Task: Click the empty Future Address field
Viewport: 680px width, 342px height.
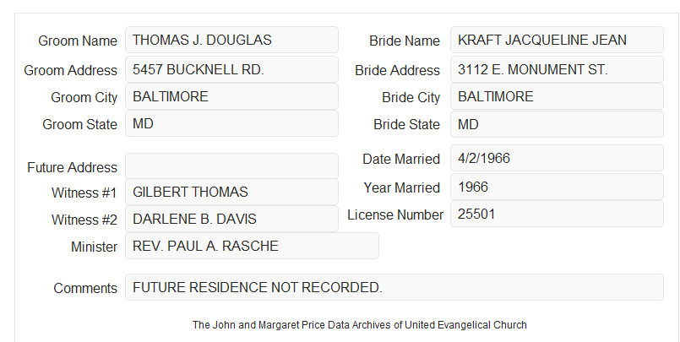Action: (231, 166)
